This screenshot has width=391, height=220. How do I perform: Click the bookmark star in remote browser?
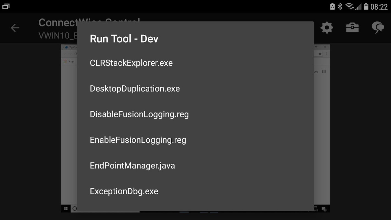(320, 54)
